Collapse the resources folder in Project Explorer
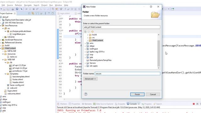Screen dimensions: 201x113 (x=3, y=54)
